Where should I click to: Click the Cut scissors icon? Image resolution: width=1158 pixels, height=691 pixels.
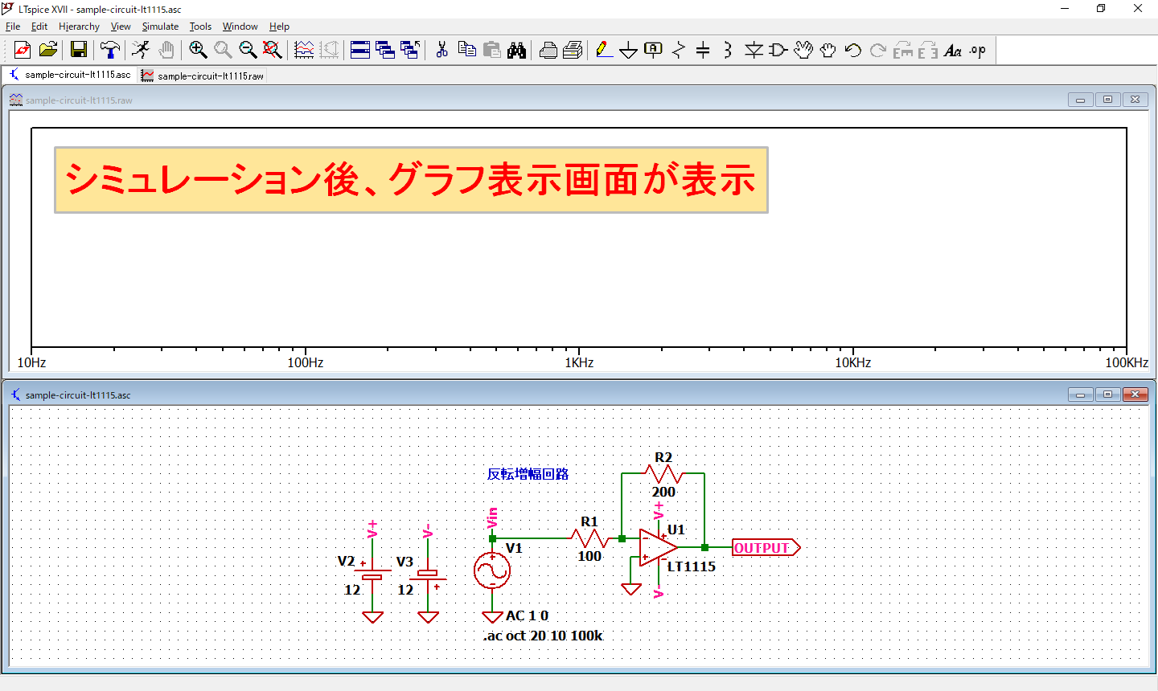tap(441, 50)
